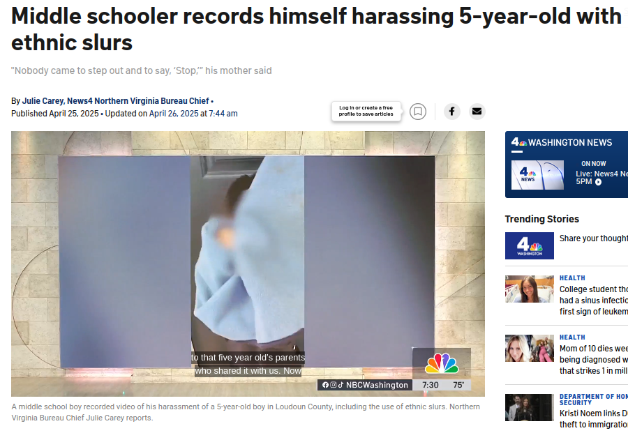Viewport: 628px width, 433px height.
Task: Click the Log in or create profile tooltip
Action: coord(366,111)
